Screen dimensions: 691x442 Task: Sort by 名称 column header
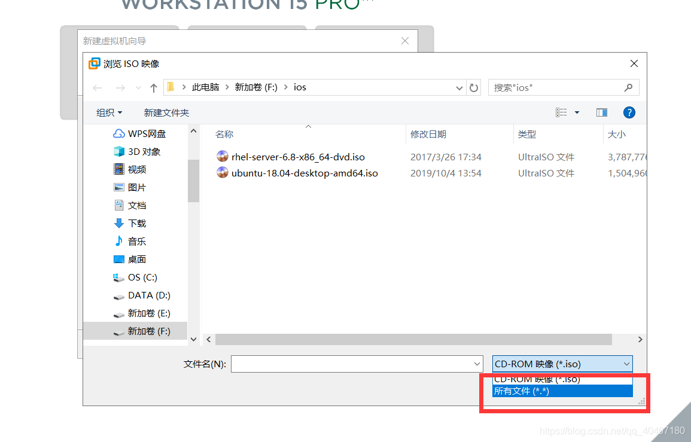(224, 134)
